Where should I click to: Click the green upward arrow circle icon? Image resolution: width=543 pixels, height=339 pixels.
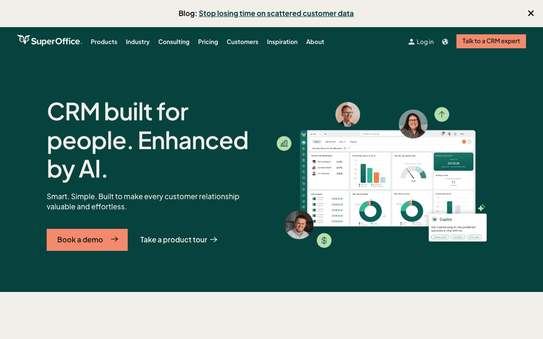click(442, 114)
